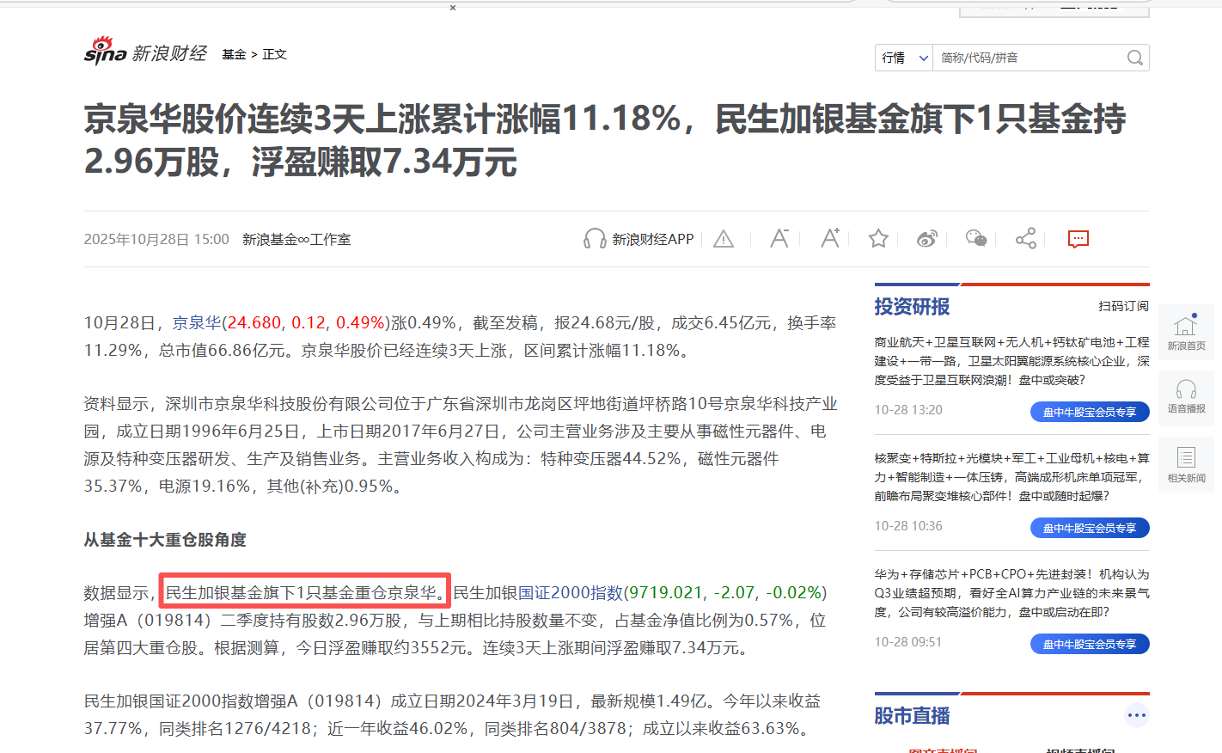Click the 新浪基金∞工作室 source label

pyautogui.click(x=296, y=239)
